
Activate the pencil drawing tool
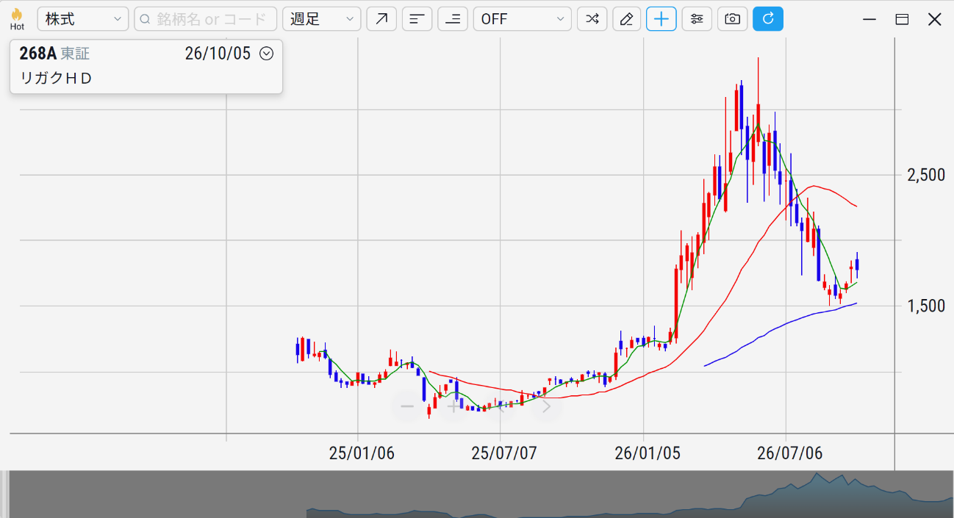click(x=626, y=19)
